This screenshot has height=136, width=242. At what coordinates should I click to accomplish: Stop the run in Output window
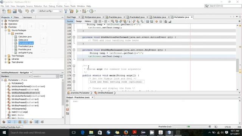click(68, 109)
